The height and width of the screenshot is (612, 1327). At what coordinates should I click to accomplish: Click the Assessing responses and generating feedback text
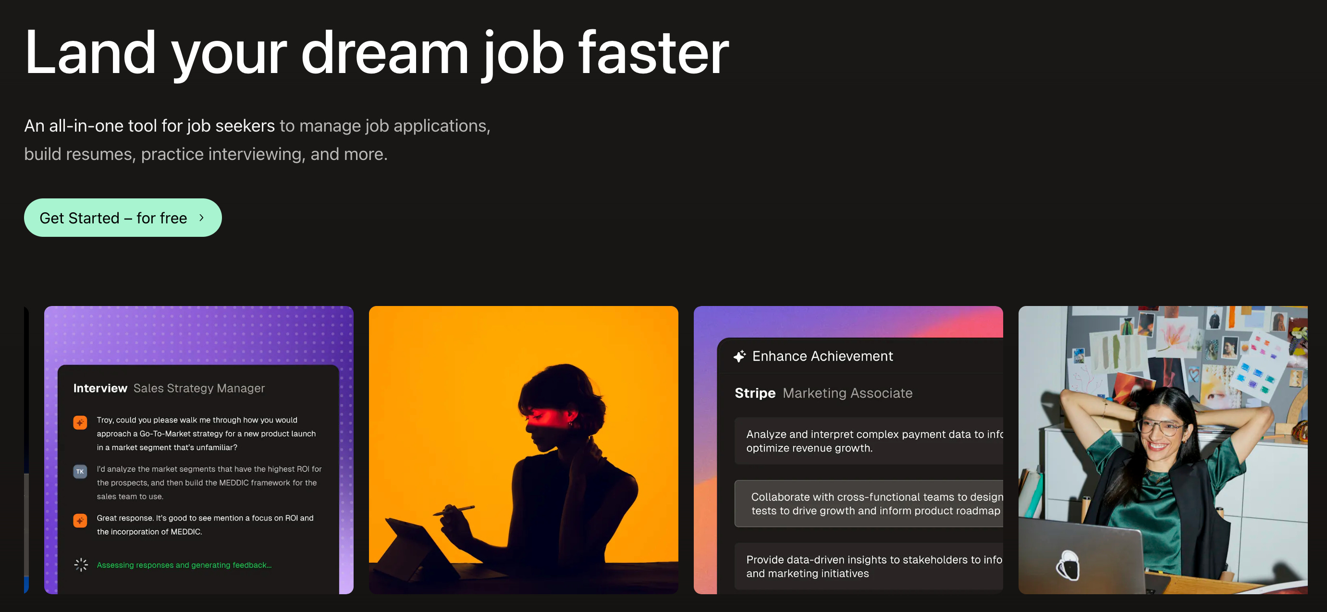point(184,564)
